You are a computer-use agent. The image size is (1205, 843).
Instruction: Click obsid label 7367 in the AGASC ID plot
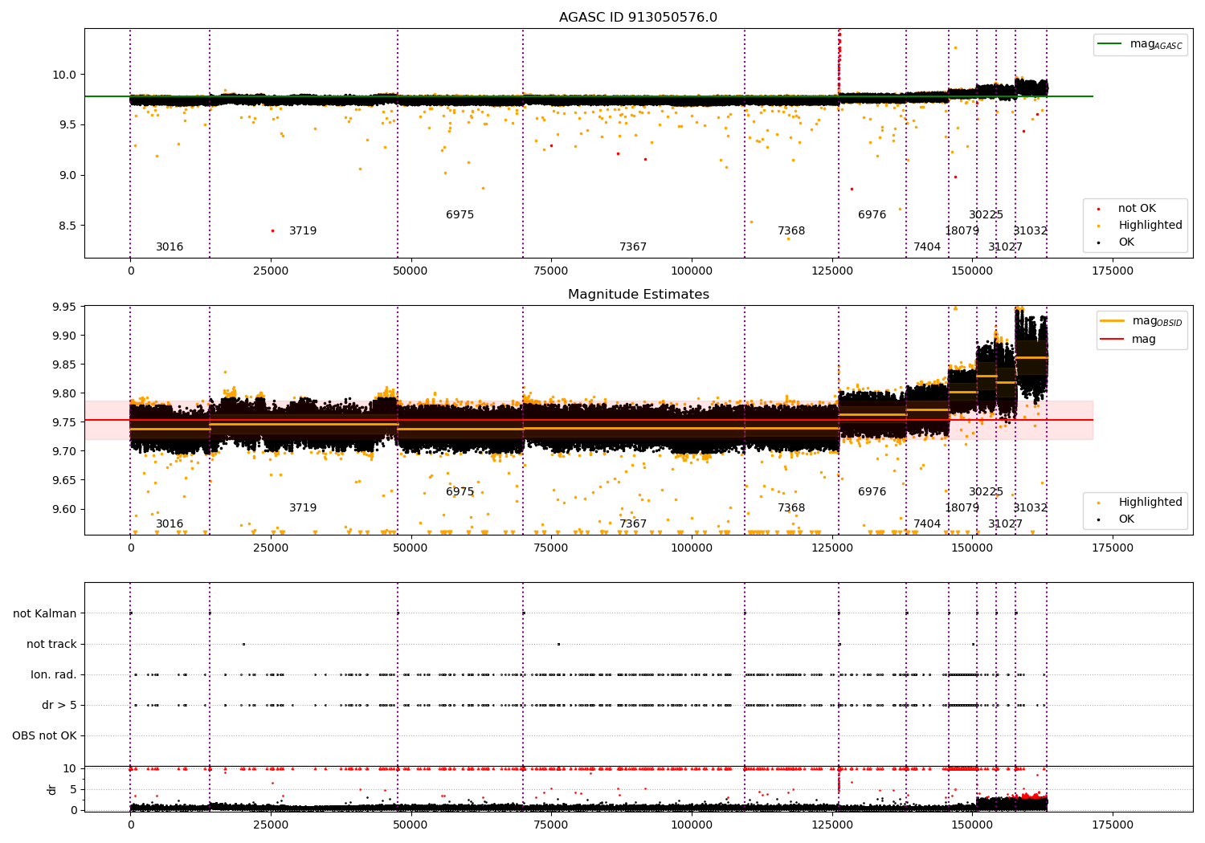point(633,247)
